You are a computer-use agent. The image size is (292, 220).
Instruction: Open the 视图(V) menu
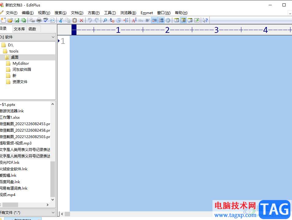coord(44,13)
